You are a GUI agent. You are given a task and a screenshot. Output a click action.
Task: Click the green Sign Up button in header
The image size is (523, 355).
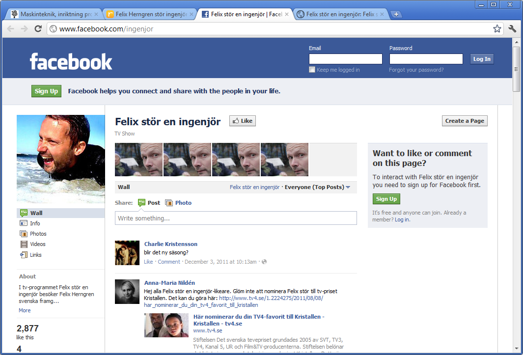[x=46, y=91]
